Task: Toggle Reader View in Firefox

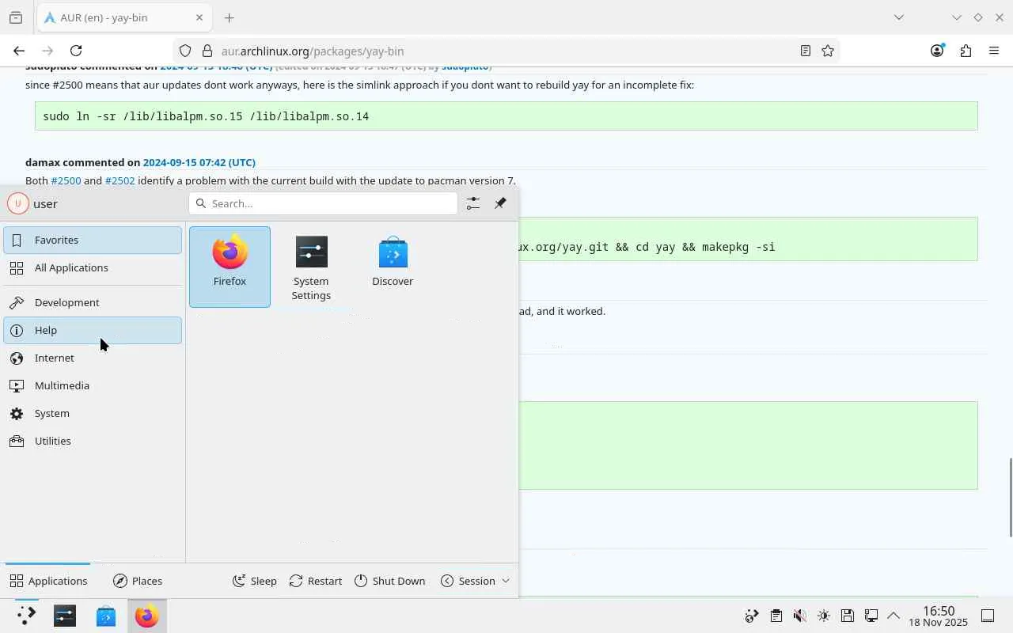Action: point(805,51)
